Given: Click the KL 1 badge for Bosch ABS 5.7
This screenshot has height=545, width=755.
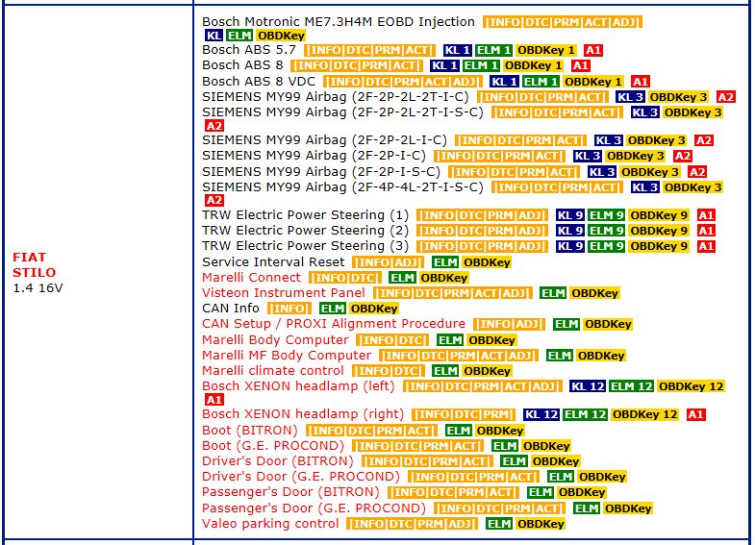Looking at the screenshot, I should (457, 50).
